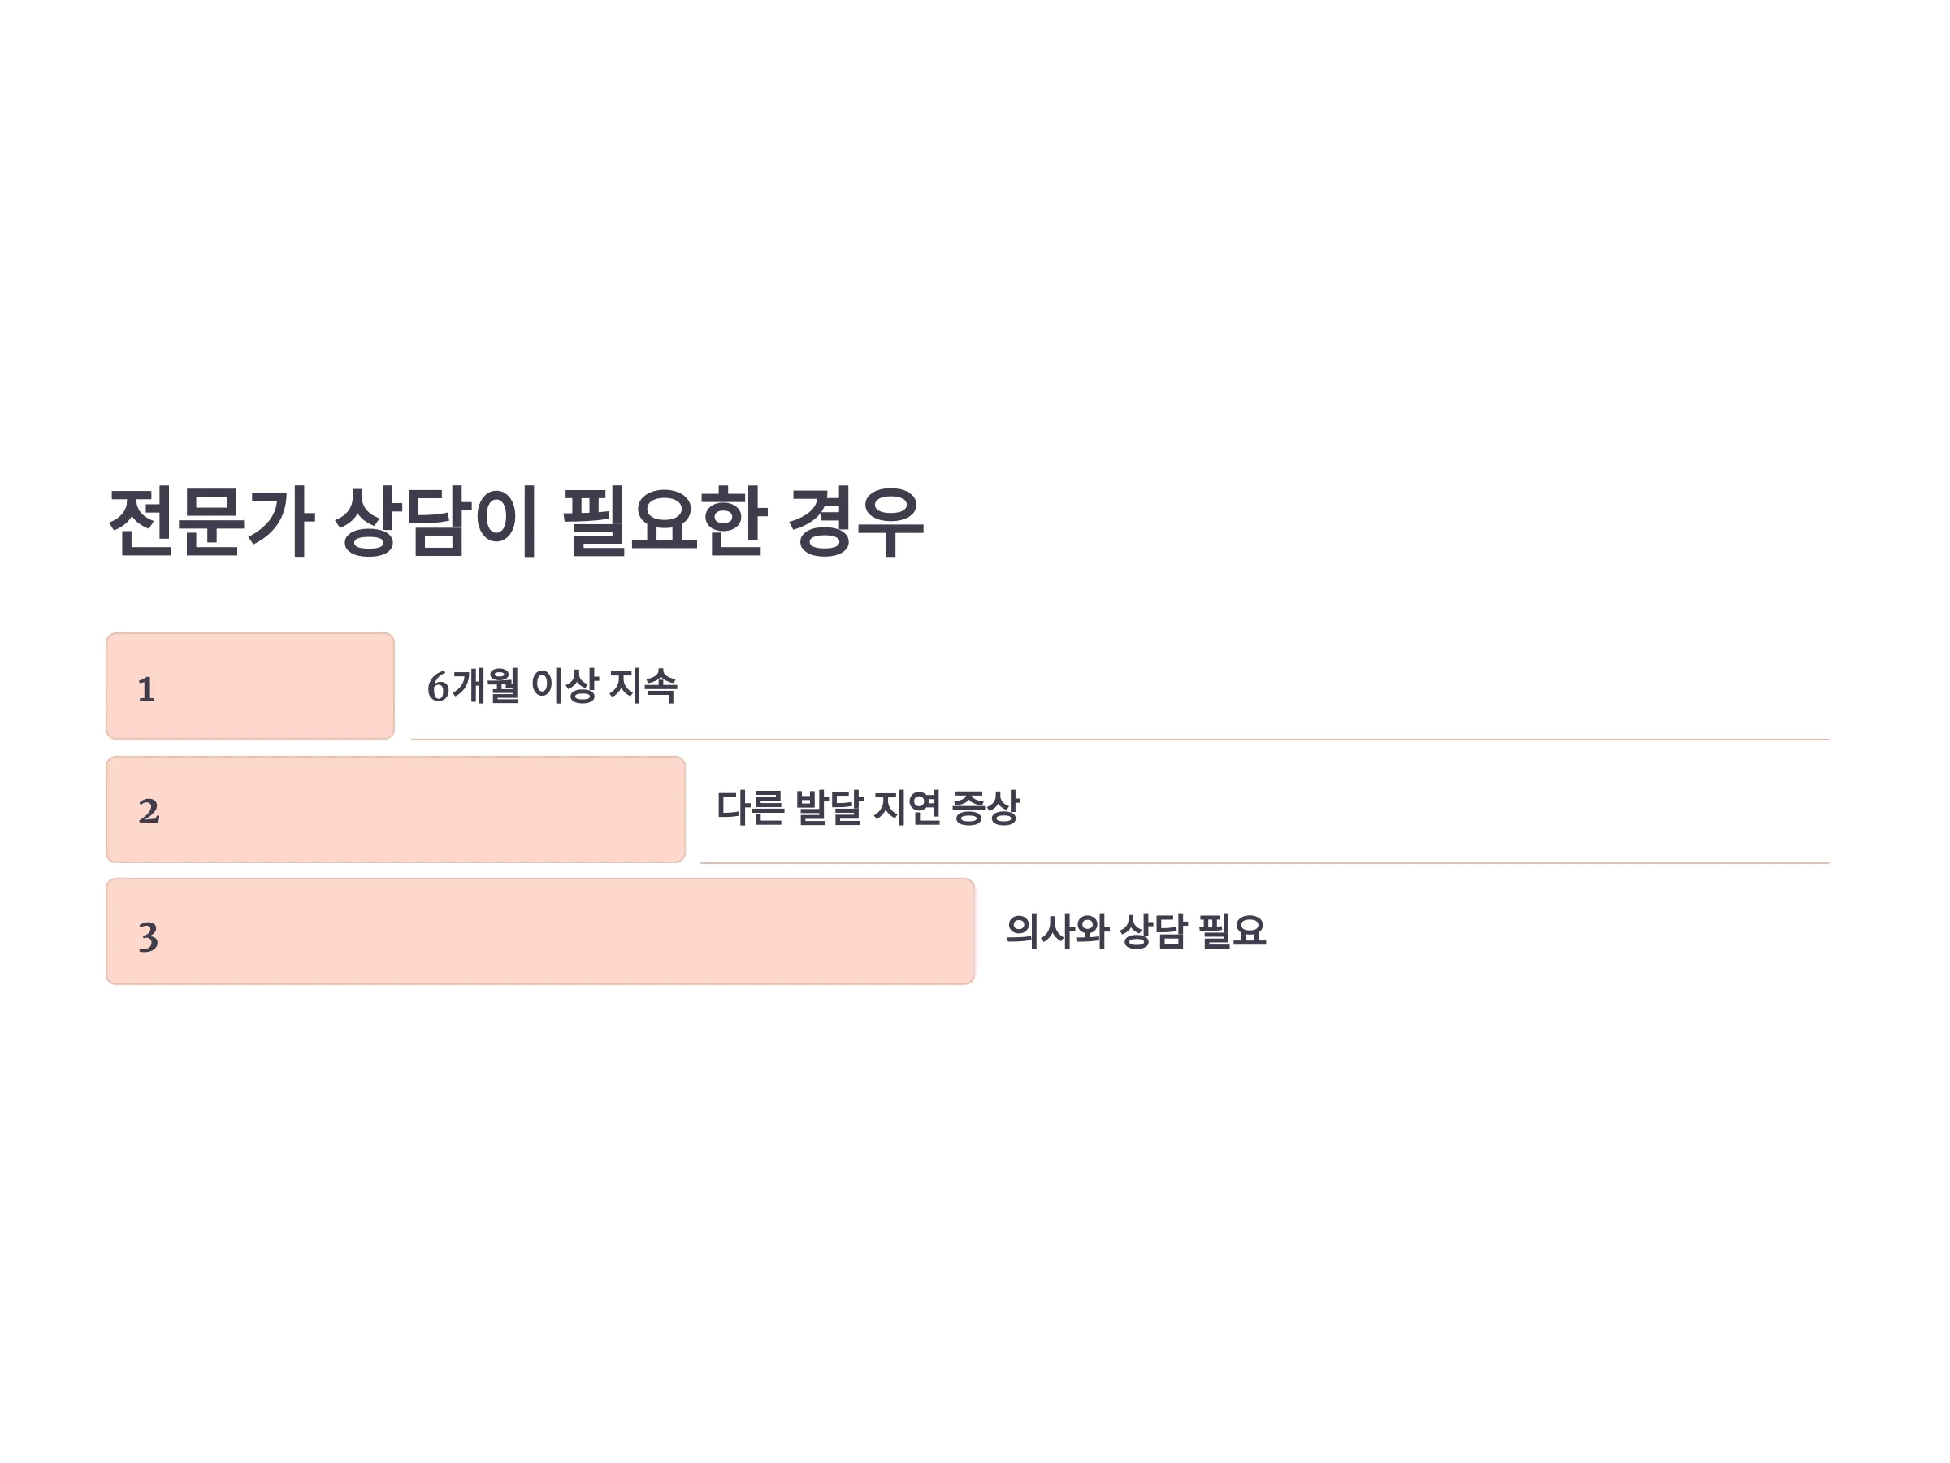
Task: Click the word 의사와 in the third label
Action: point(1057,931)
